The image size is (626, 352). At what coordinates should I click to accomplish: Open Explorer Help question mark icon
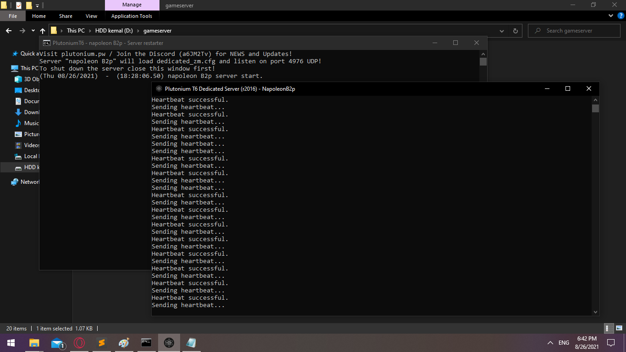click(x=621, y=16)
